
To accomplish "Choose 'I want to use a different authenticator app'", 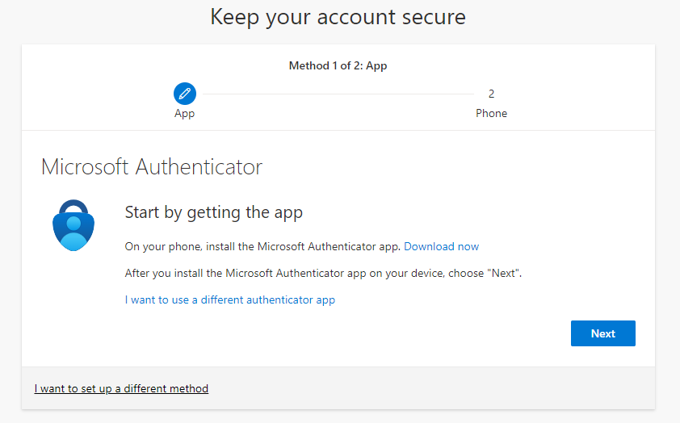I will (230, 300).
